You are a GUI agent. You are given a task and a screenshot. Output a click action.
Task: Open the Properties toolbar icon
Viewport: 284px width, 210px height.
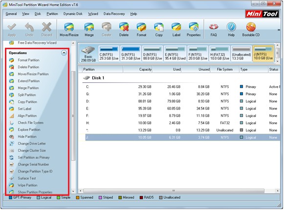[194, 27]
